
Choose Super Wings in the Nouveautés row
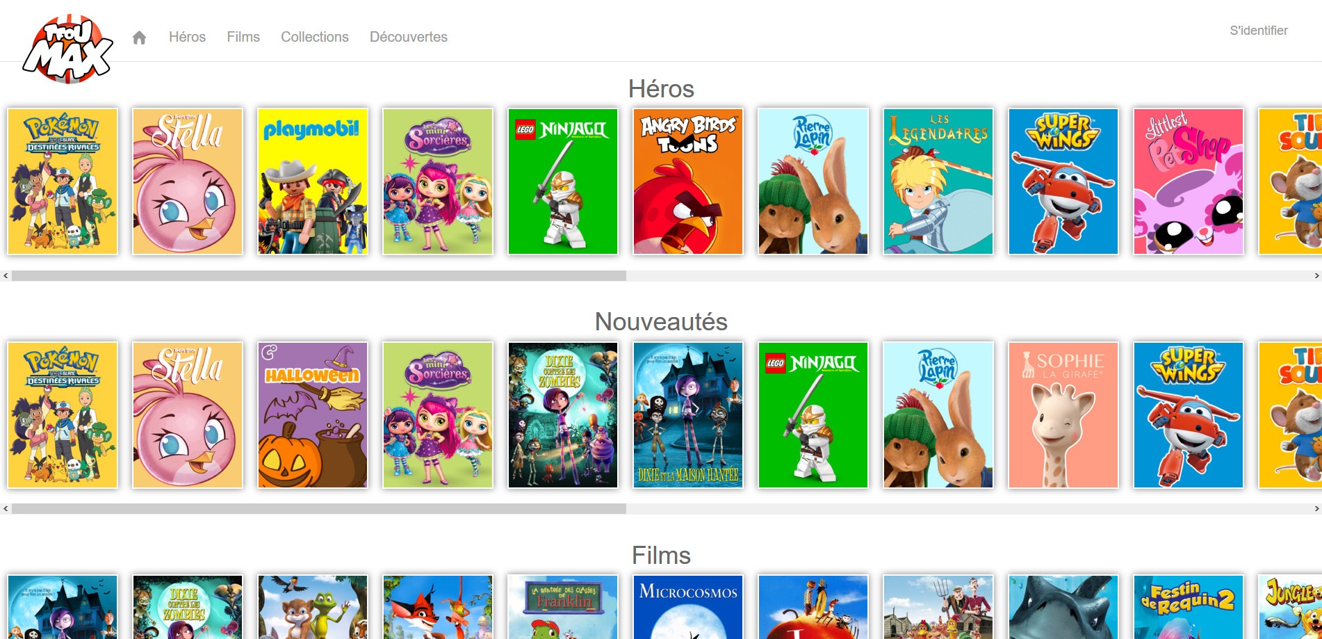tap(1189, 415)
